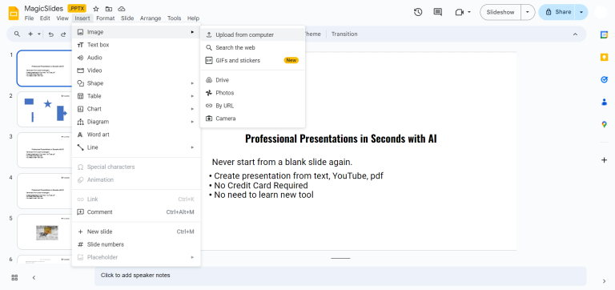Click the undo arrow
The image size is (615, 290).
50,34
